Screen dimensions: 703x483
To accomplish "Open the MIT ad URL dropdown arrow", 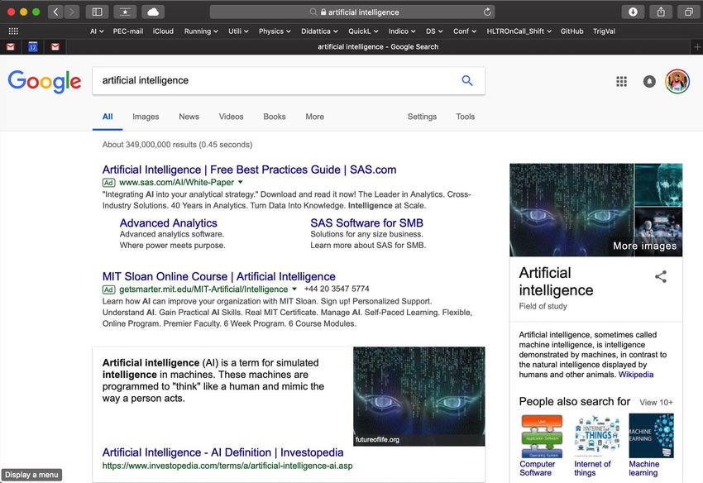I will pyautogui.click(x=294, y=289).
